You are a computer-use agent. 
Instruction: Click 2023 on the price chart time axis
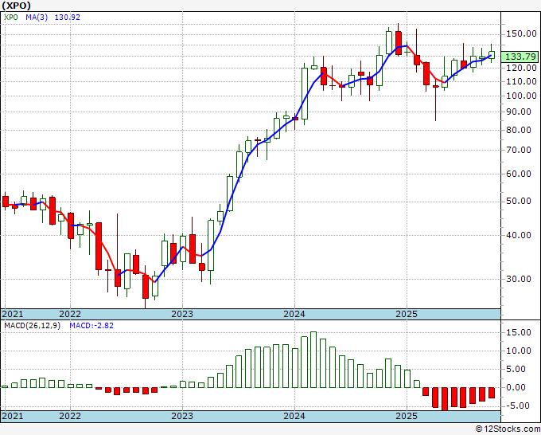182,314
